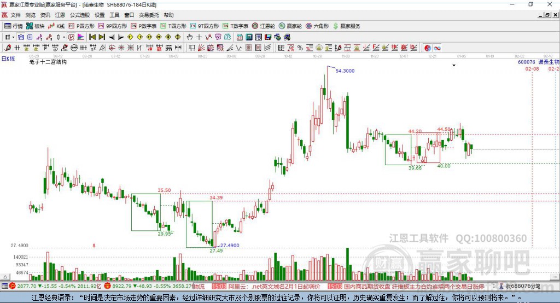Click the 行情 toolbar button
The image size is (560, 303).
pos(14,26)
